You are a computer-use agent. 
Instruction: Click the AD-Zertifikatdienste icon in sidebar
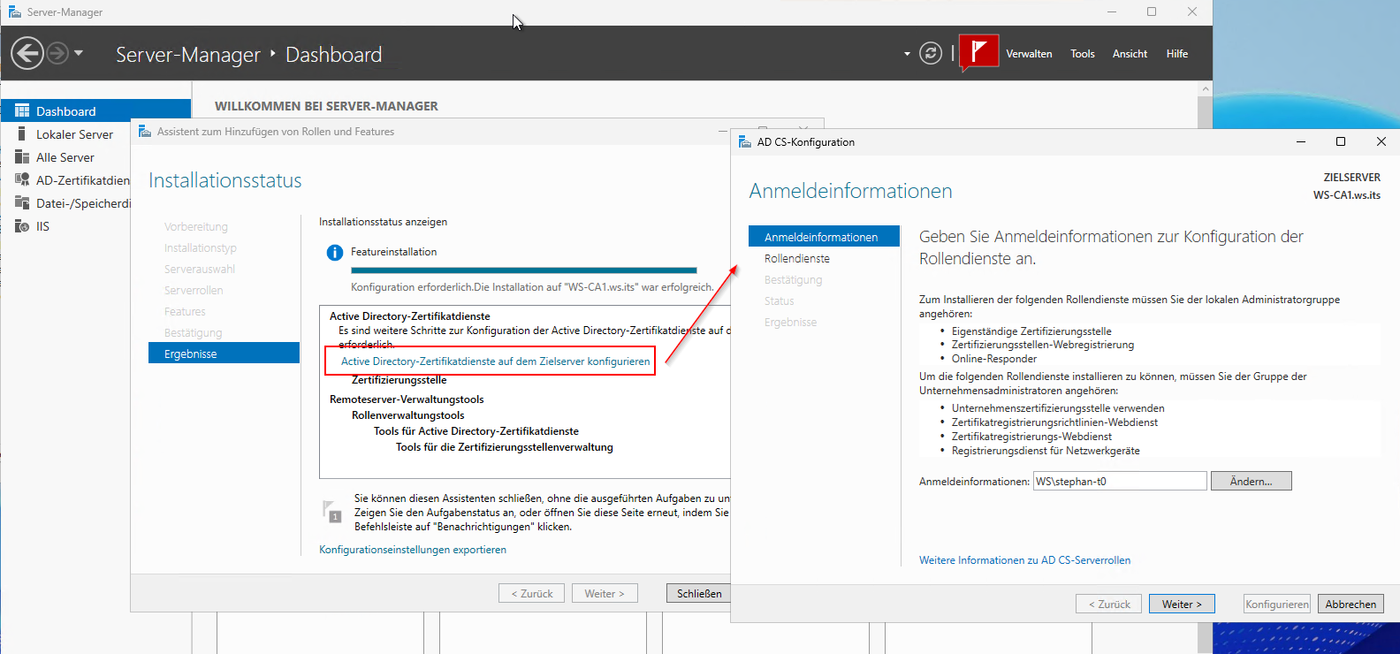pos(22,180)
